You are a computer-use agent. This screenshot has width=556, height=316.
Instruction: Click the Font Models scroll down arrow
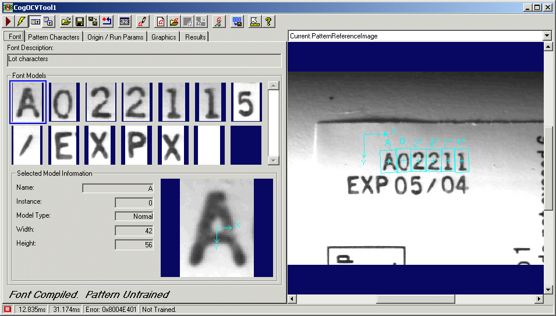(274, 161)
